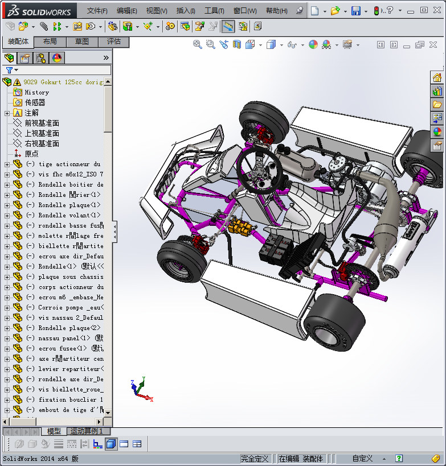Open the FeatureManager design tree tab
446x466 pixels.
tap(9, 58)
